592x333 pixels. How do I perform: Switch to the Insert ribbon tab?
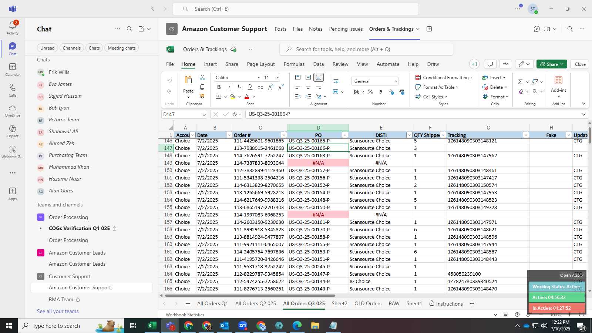(x=210, y=64)
